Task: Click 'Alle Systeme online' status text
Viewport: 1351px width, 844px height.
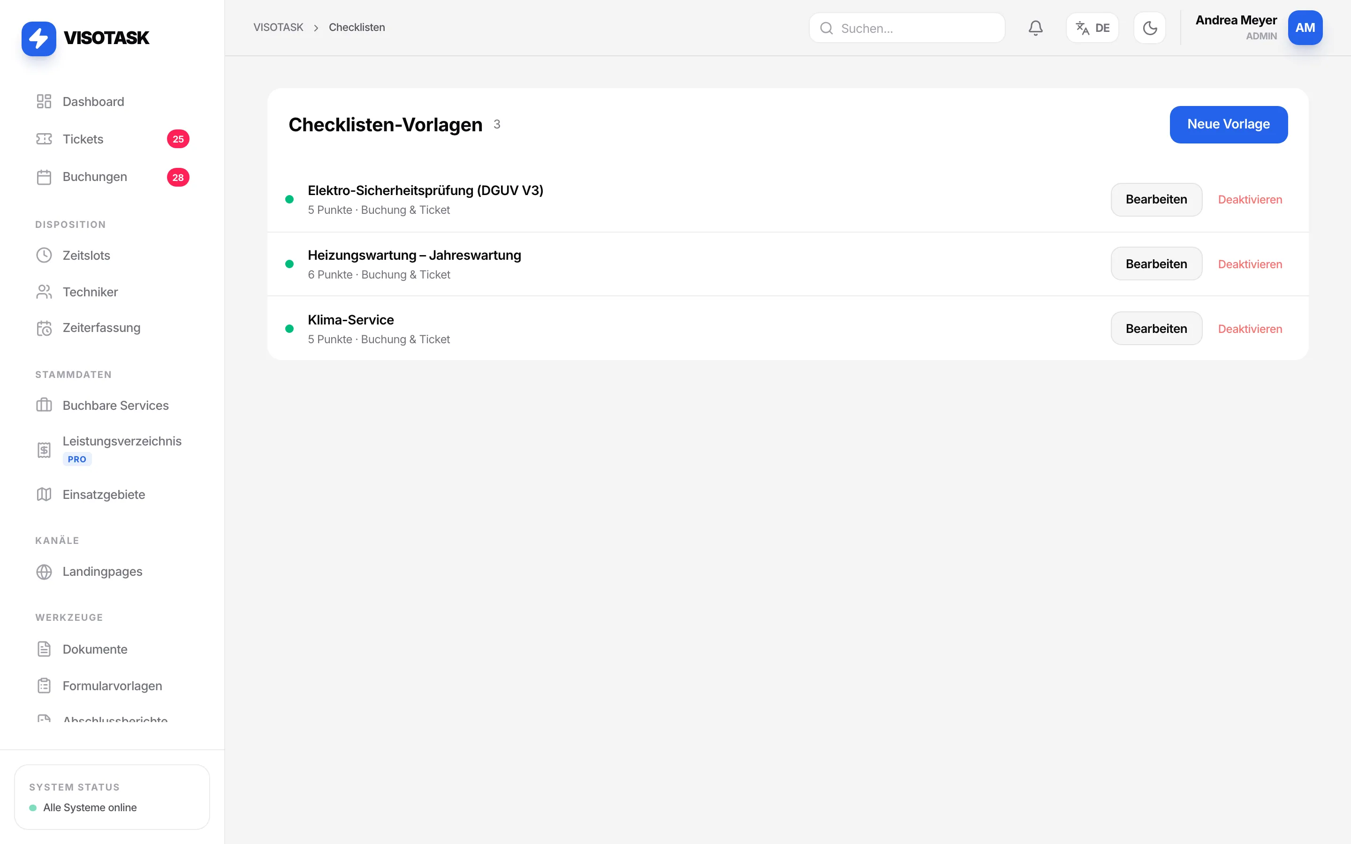Action: tap(90, 808)
